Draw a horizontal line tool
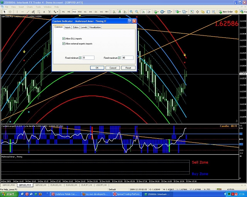 (x=23, y=12)
